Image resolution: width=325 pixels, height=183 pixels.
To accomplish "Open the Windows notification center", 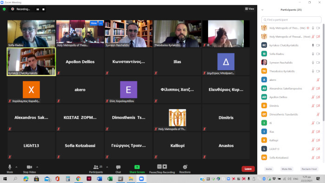I will click(318, 179).
